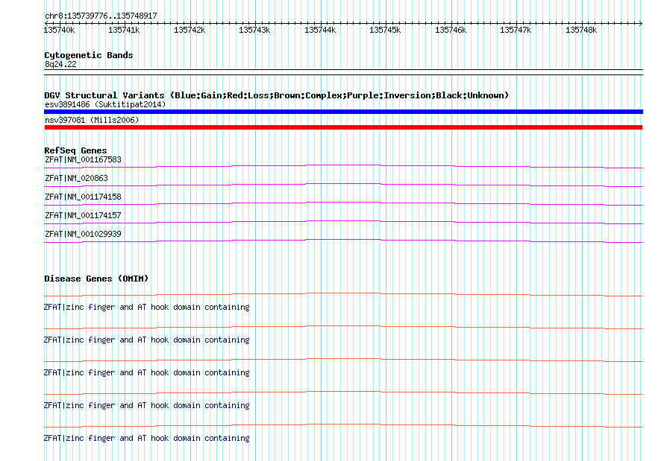This screenshot has height=461, width=664.
Task: Click the 135745k ruler tick label
Action: (384, 30)
